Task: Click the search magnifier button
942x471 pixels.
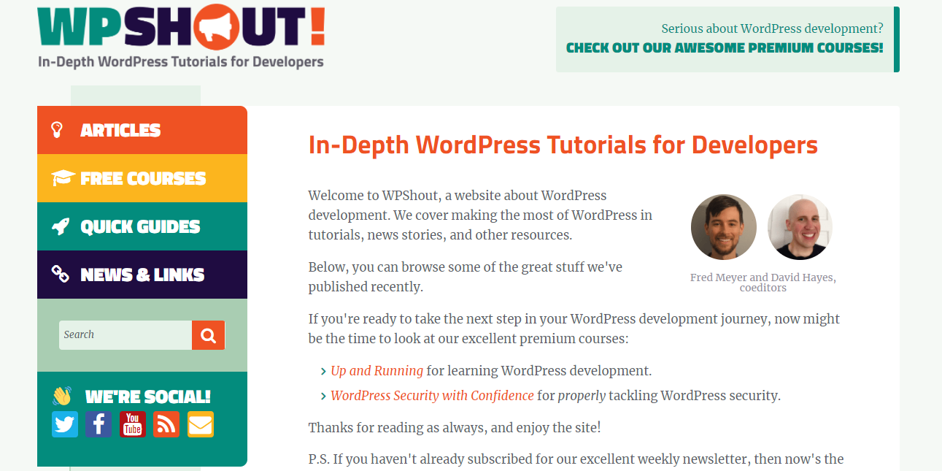Action: coord(208,334)
